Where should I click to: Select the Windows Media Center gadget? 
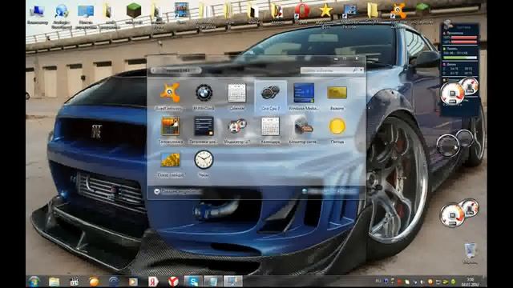click(304, 96)
